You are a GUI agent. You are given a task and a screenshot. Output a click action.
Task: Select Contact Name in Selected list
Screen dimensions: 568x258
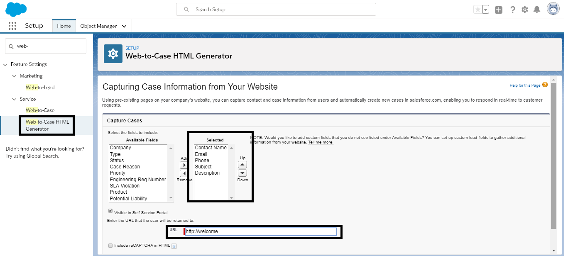[x=211, y=148]
